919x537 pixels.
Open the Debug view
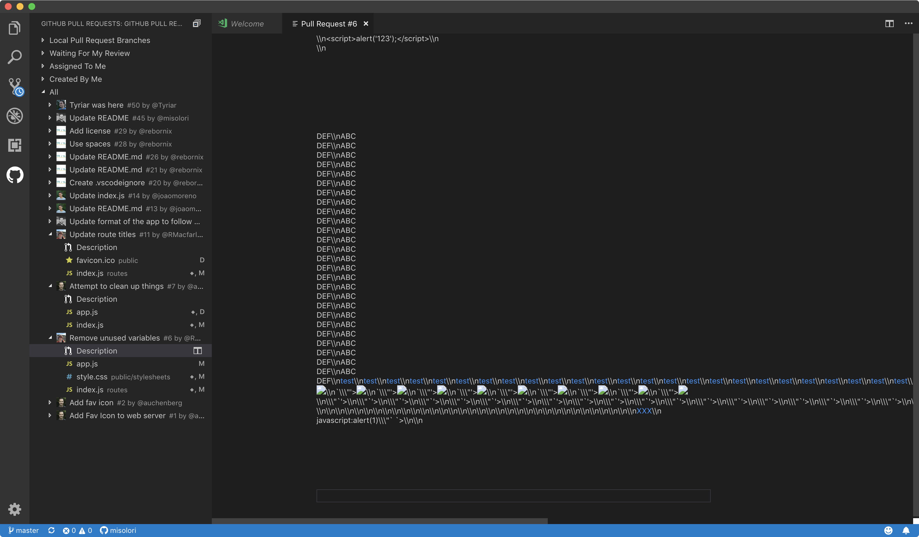pos(15,116)
